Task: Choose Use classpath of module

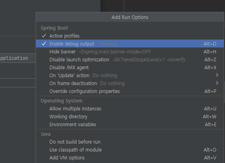Action: 130,150
